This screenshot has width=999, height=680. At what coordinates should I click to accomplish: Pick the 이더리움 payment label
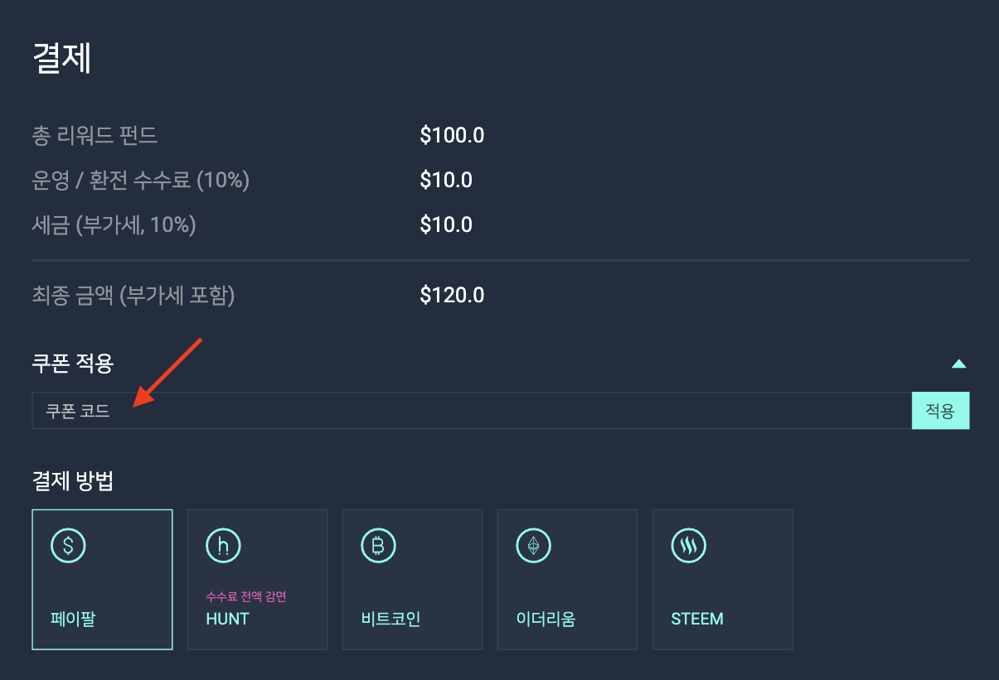[x=546, y=619]
